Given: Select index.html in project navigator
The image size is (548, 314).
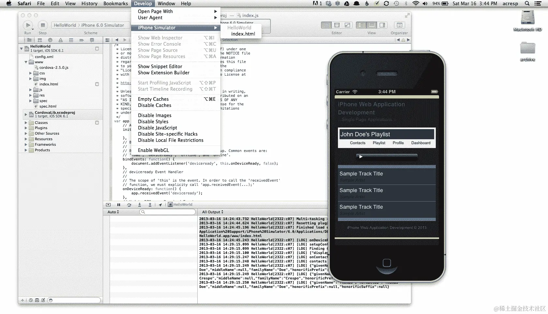Looking at the screenshot, I should click(49, 84).
